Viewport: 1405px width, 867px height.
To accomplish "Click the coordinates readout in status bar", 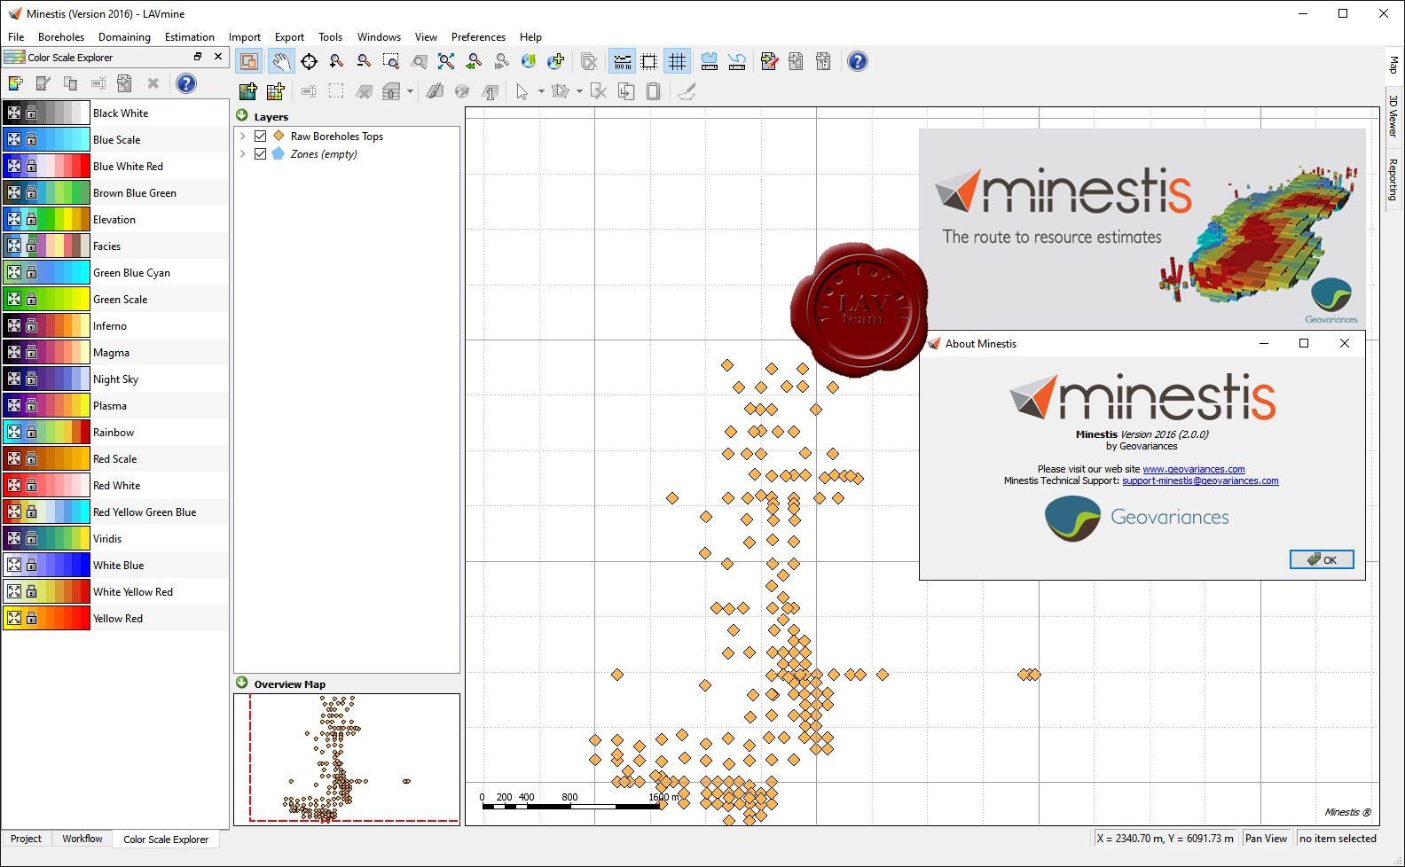I will [1166, 839].
